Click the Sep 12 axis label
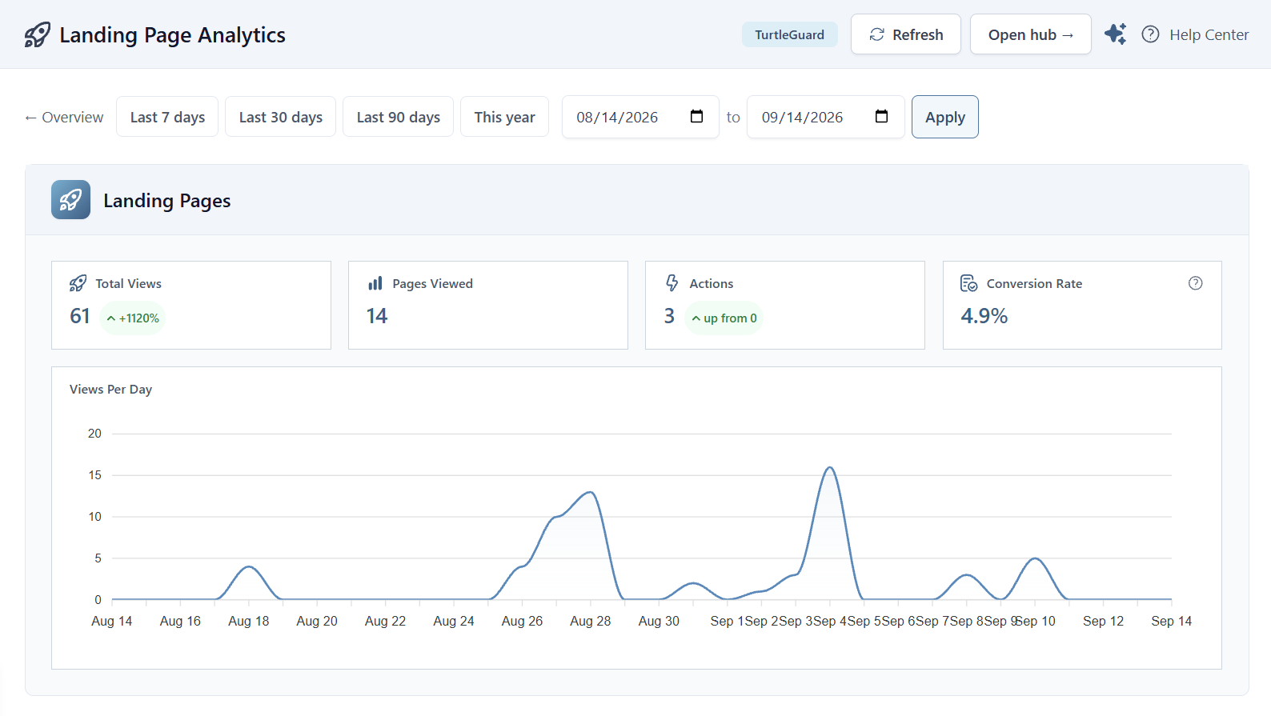This screenshot has width=1271, height=716. coord(1103,621)
